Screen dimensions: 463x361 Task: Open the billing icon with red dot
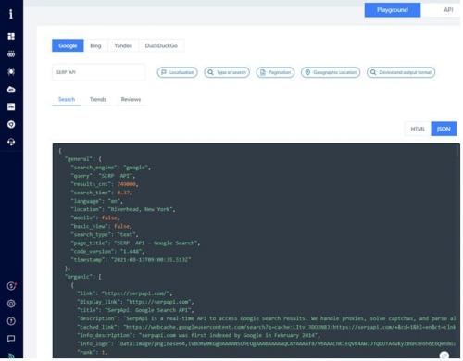click(x=11, y=286)
